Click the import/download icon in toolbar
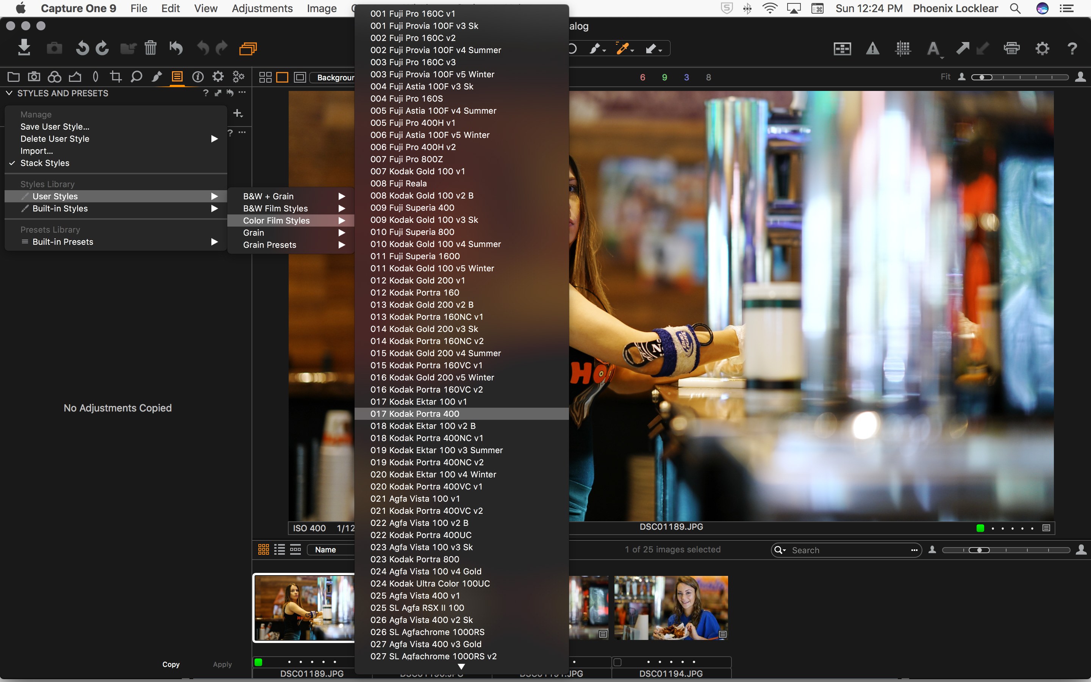The height and width of the screenshot is (682, 1091). 23,49
